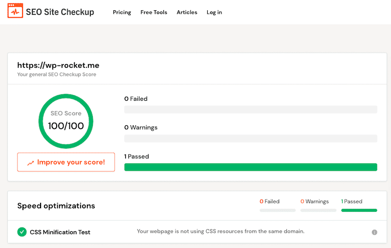Screen dimensions: 391x248
Task: Click the SEO Score 100/100 circle gauge
Action: pyautogui.click(x=66, y=121)
